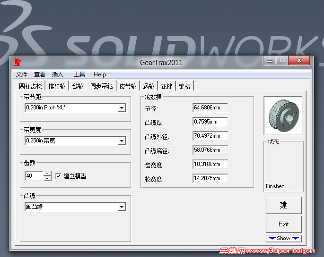Click the 0.200in Pitch 'XL' combo box text

[x=45, y=108]
